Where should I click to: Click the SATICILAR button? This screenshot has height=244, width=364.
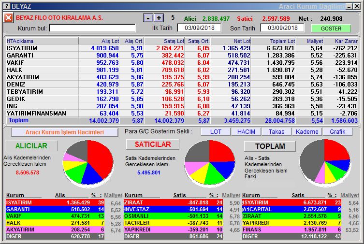[x=153, y=144]
